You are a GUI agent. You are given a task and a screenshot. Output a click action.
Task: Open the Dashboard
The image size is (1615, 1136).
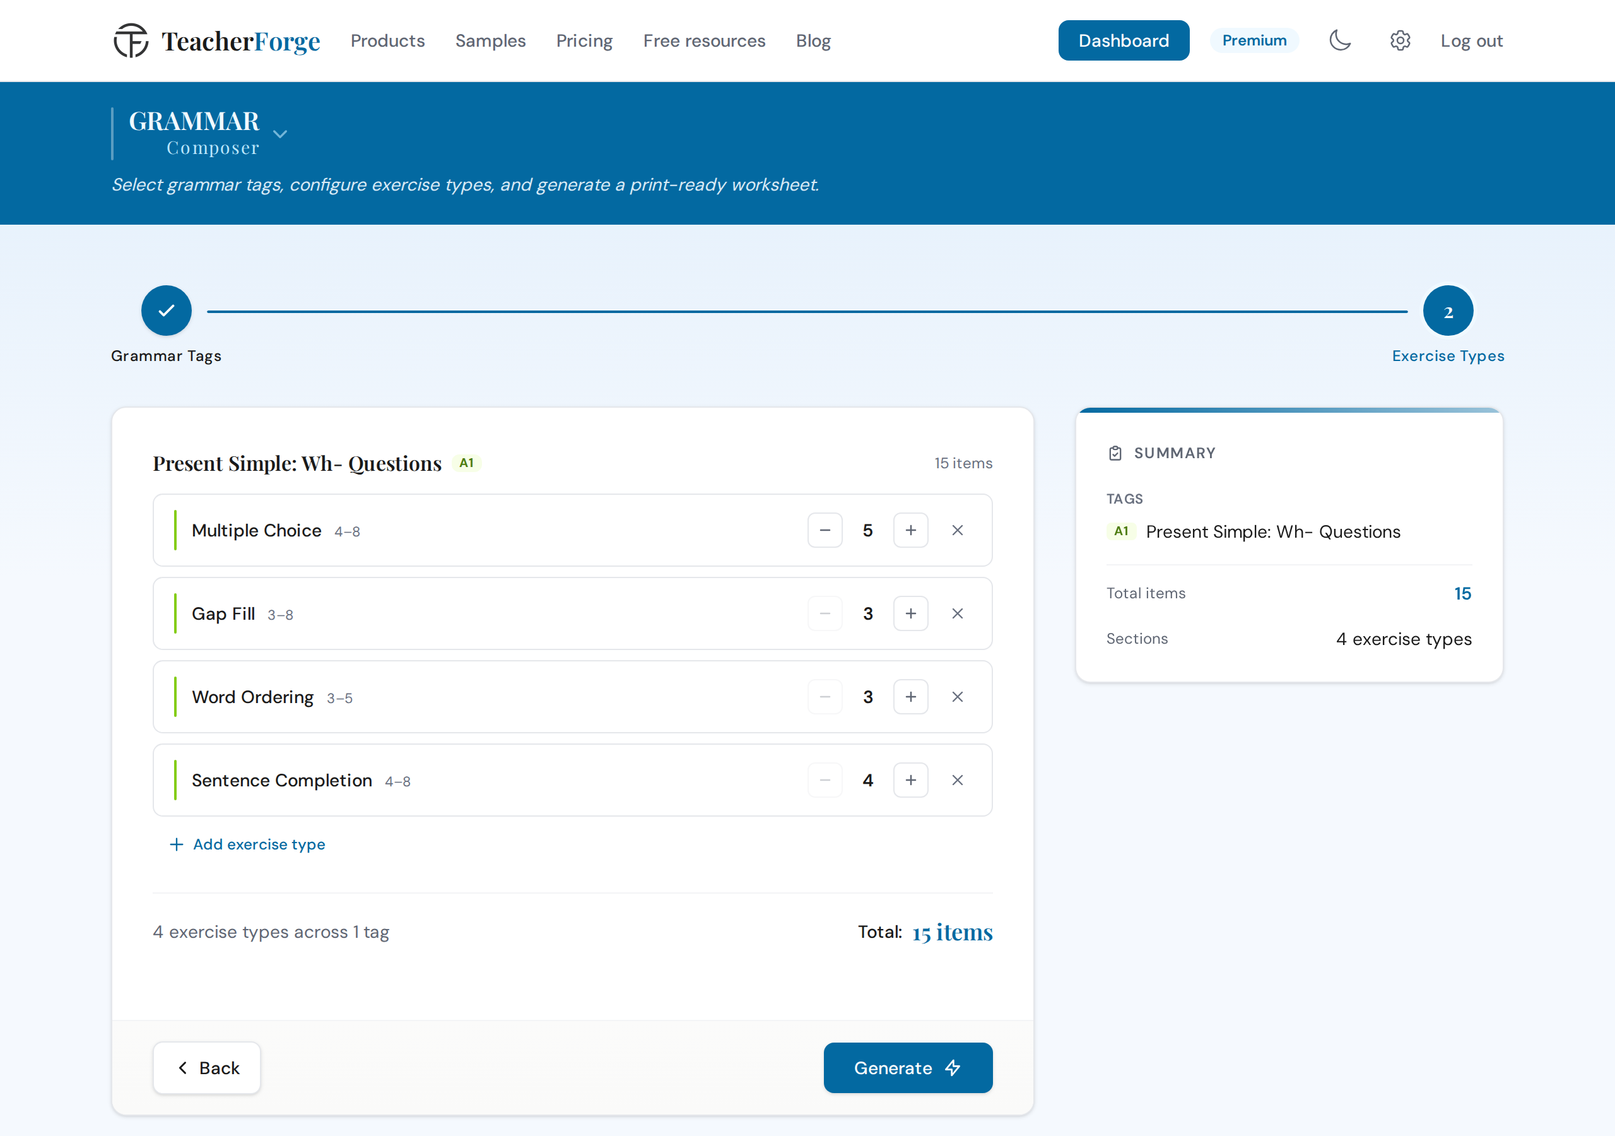click(1124, 40)
